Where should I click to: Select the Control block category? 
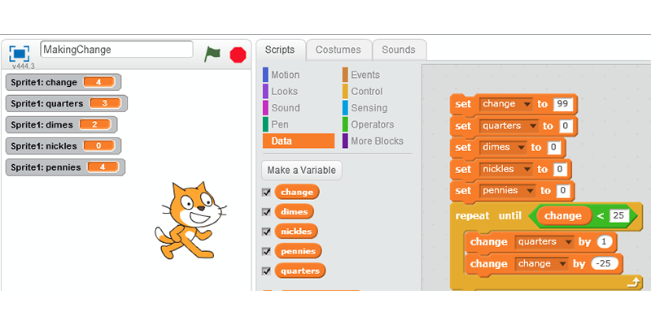(362, 92)
